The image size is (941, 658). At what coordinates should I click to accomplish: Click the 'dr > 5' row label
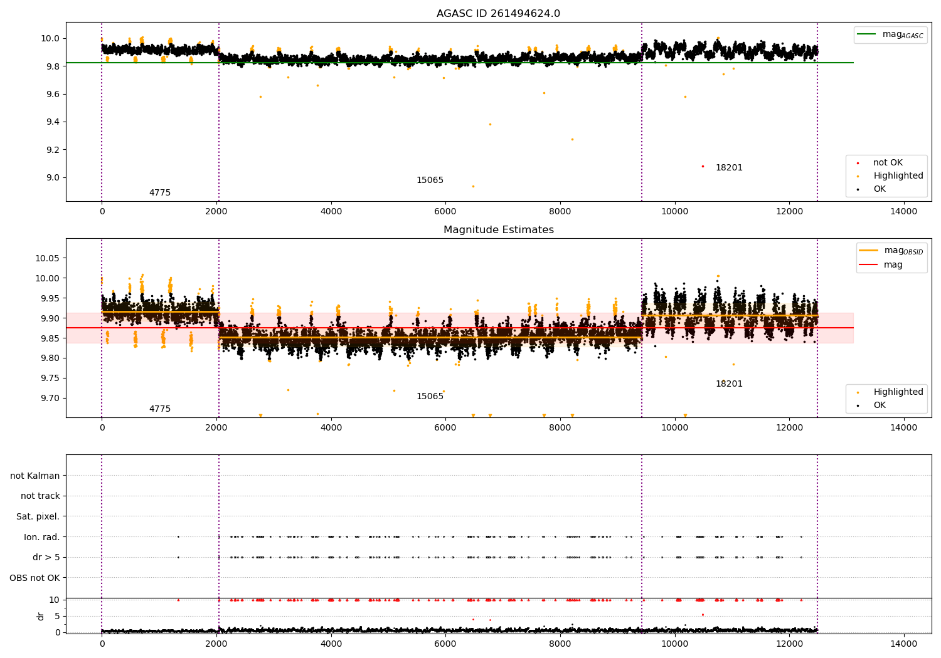(x=46, y=557)
